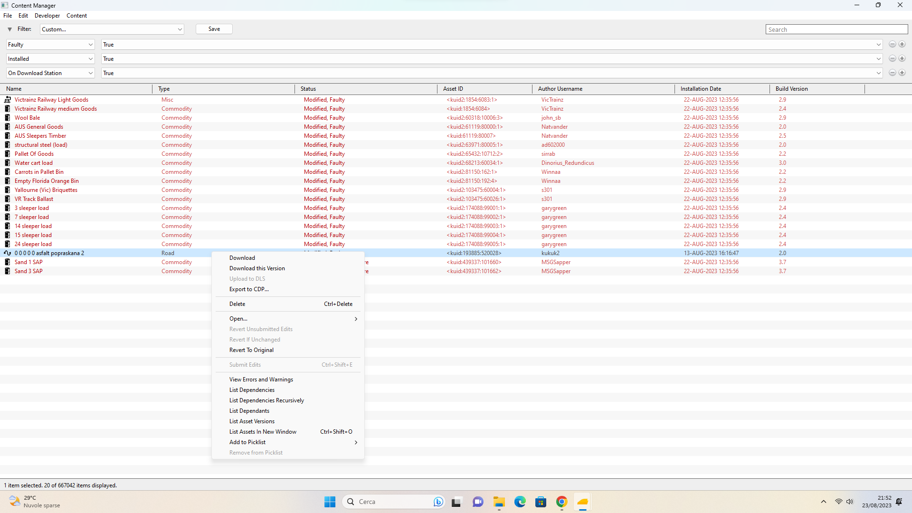912x513 pixels.
Task: Add a filter row after Installed with plus icon
Action: (902, 59)
